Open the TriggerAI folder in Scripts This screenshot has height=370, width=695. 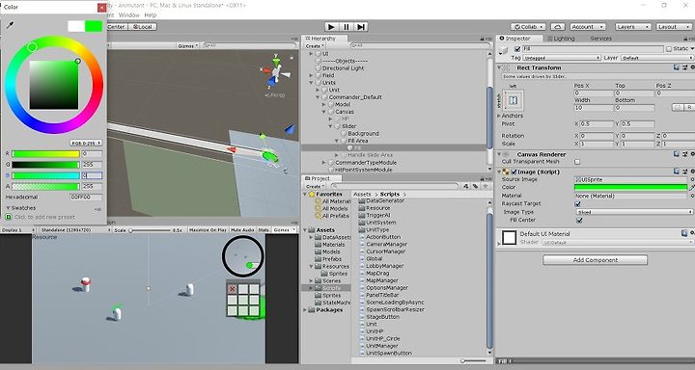click(378, 215)
